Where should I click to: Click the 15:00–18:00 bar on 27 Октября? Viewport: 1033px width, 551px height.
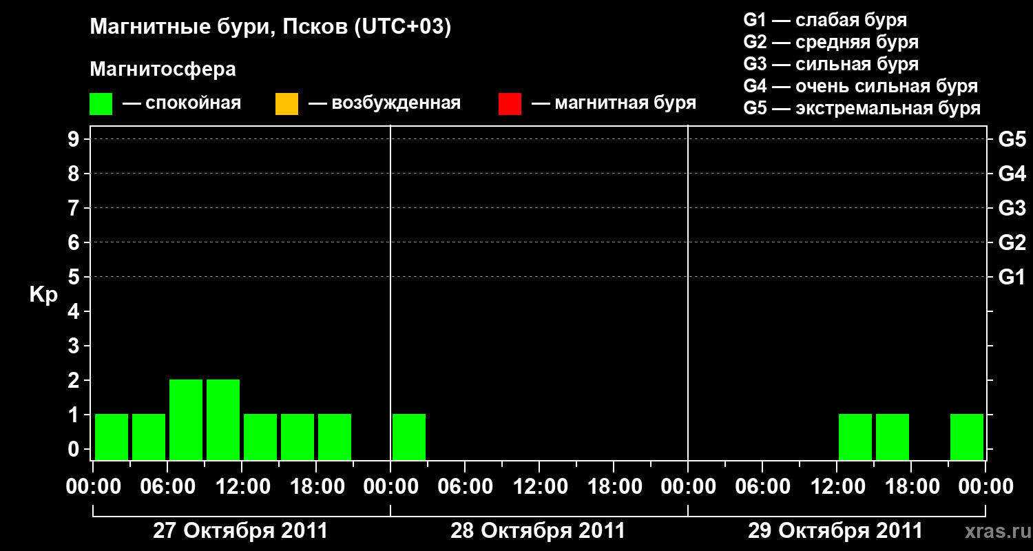point(298,437)
